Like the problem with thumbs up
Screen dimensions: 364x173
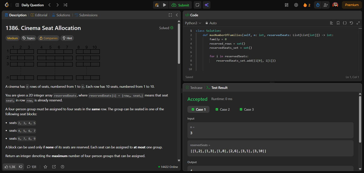[11, 167]
